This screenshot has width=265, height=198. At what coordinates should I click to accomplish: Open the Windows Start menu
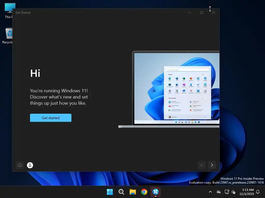point(110,192)
